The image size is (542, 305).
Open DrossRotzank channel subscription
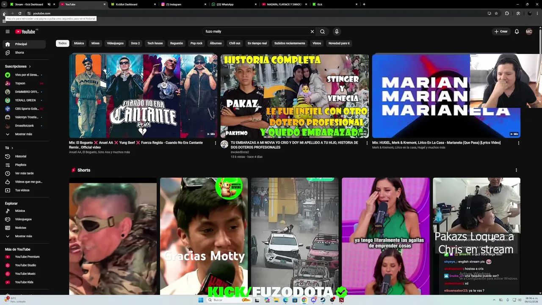(x=24, y=126)
